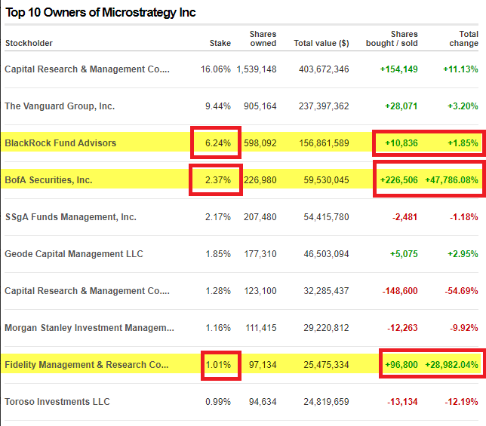Click the -9.92% total change value
The image size is (486, 426).
(x=464, y=327)
